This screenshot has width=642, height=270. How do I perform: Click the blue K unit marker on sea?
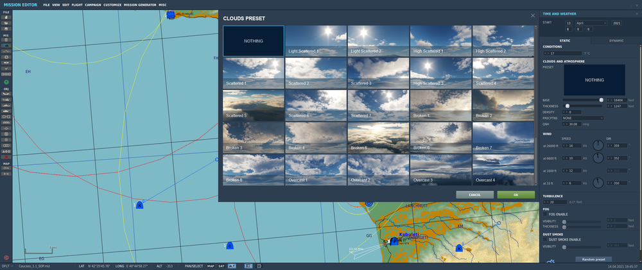pyautogui.click(x=139, y=205)
